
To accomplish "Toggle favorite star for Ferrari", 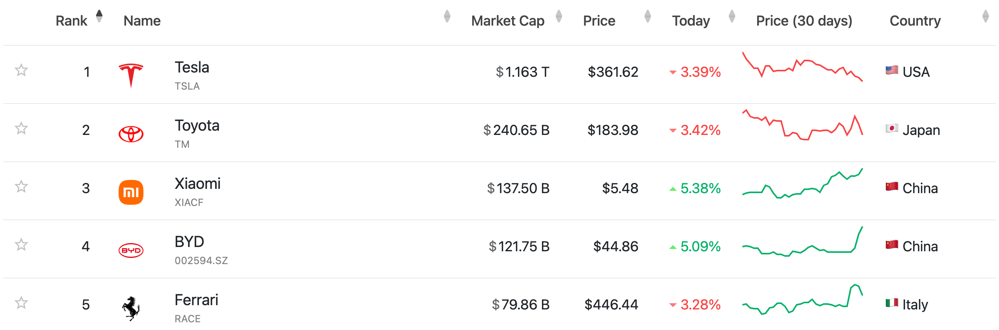I will [x=21, y=303].
